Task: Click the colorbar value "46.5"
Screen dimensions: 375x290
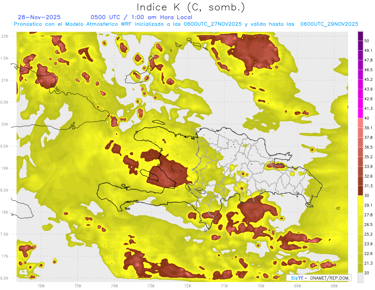Action: (368, 70)
